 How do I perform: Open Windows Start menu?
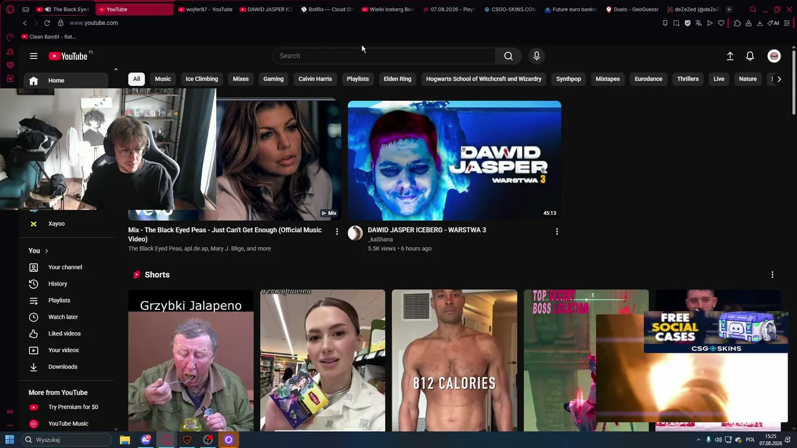(x=9, y=440)
